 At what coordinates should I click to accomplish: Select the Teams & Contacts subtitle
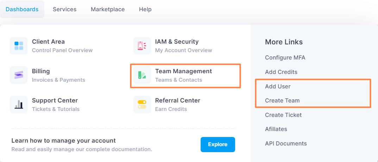tap(179, 80)
